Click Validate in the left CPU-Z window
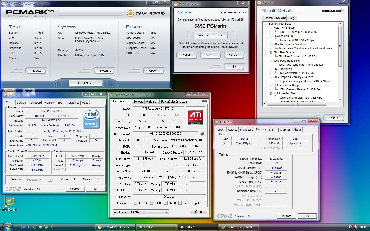 tap(75, 189)
